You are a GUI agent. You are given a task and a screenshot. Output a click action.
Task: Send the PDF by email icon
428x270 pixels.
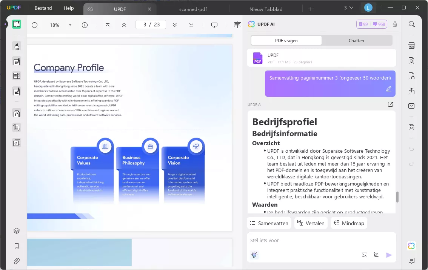412,106
